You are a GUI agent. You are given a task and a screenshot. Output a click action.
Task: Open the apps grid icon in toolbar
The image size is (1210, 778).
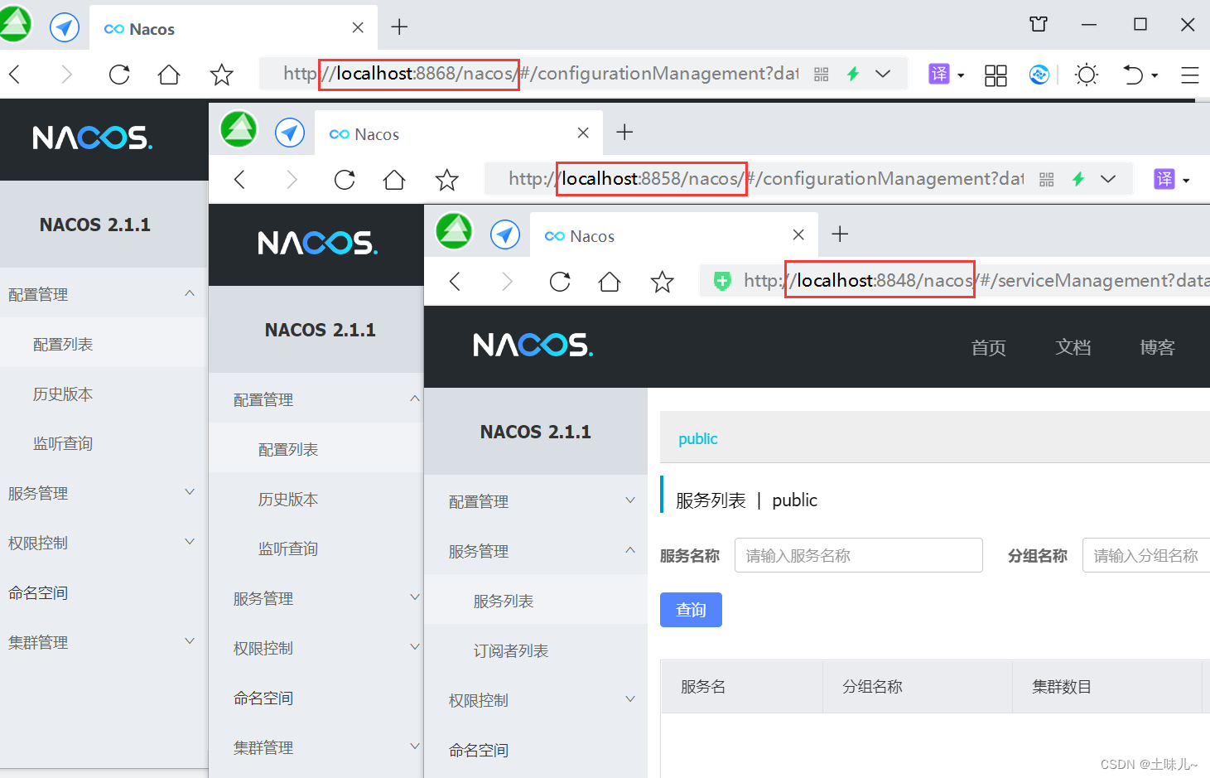pos(995,75)
